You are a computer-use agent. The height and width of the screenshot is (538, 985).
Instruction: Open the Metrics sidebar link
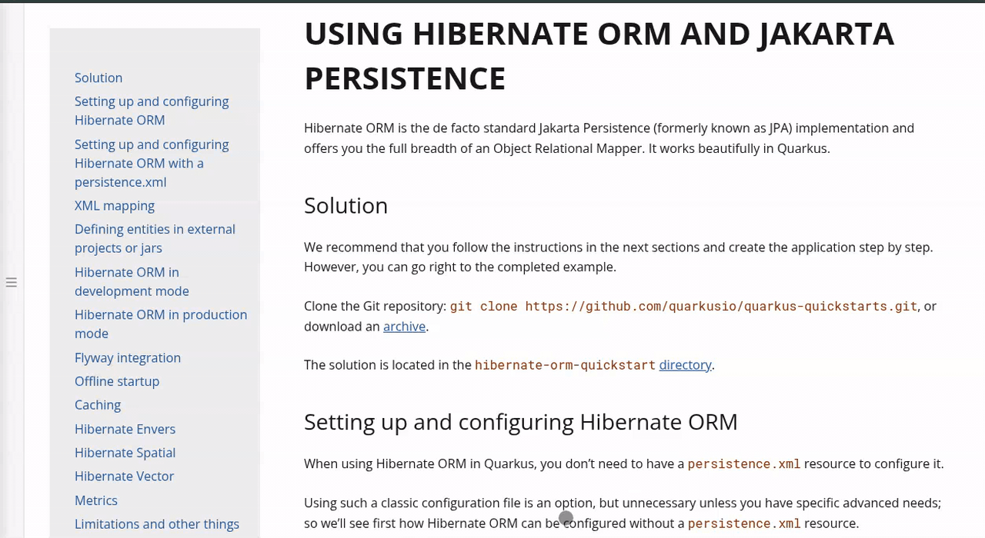96,500
